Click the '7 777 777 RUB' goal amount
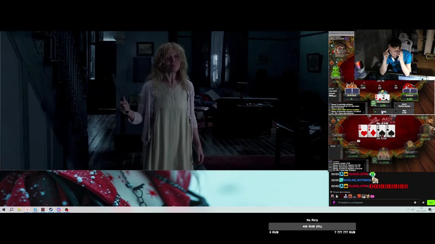 pyautogui.click(x=345, y=232)
